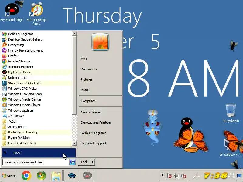
Task: Expand the Butterfly on Desktop folder
Action: coord(36,132)
